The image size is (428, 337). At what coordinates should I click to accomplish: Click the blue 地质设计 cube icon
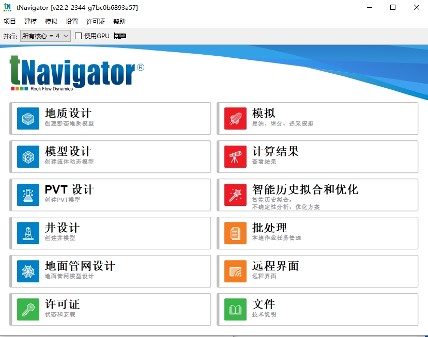pos(28,119)
